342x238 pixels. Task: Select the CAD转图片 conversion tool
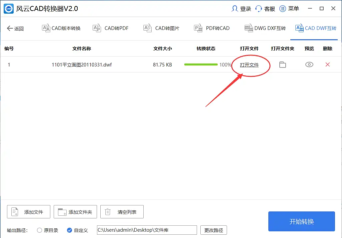click(x=161, y=28)
